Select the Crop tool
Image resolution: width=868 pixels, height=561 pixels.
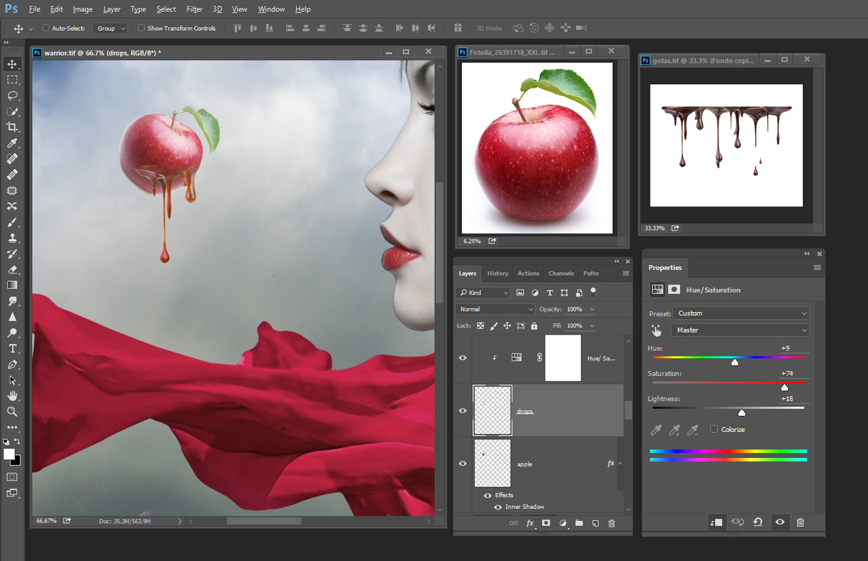pyautogui.click(x=12, y=127)
